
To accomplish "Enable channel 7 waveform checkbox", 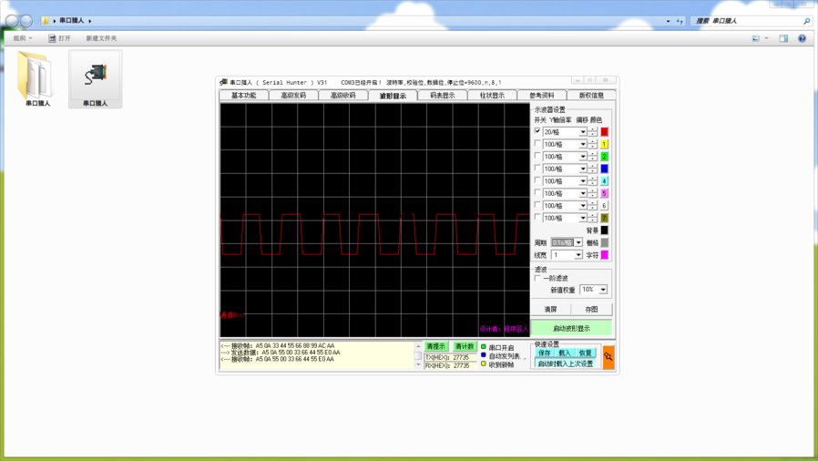I will 537,217.
